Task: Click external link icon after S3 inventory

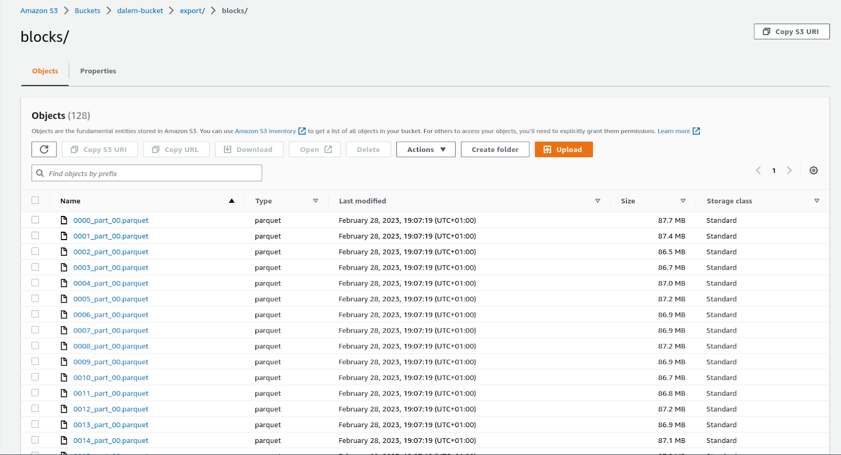Action: [302, 131]
